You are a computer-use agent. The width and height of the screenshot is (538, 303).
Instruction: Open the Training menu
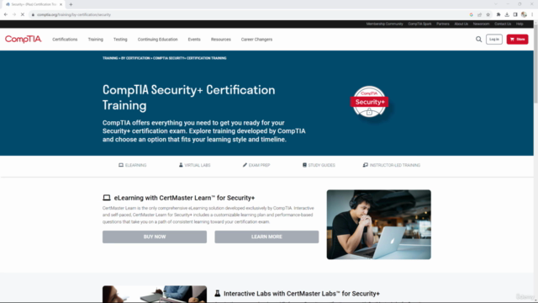(x=95, y=40)
